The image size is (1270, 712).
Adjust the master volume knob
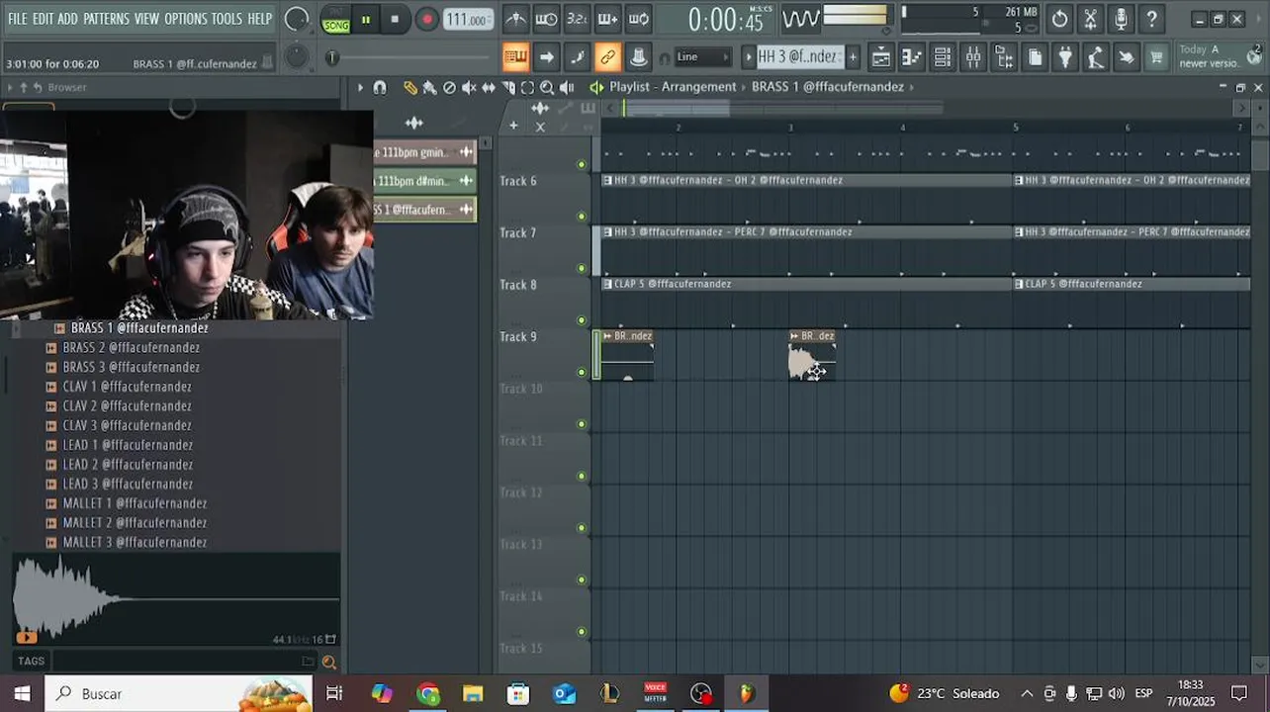(x=296, y=19)
